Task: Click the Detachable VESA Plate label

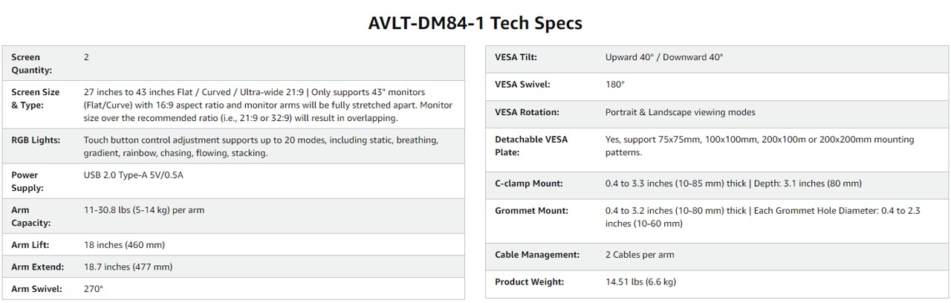Action: tap(531, 146)
